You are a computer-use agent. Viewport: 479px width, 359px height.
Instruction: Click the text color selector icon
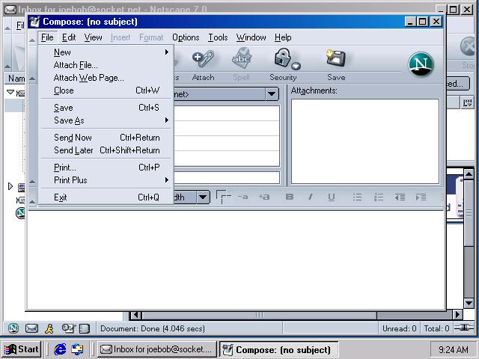(x=223, y=197)
